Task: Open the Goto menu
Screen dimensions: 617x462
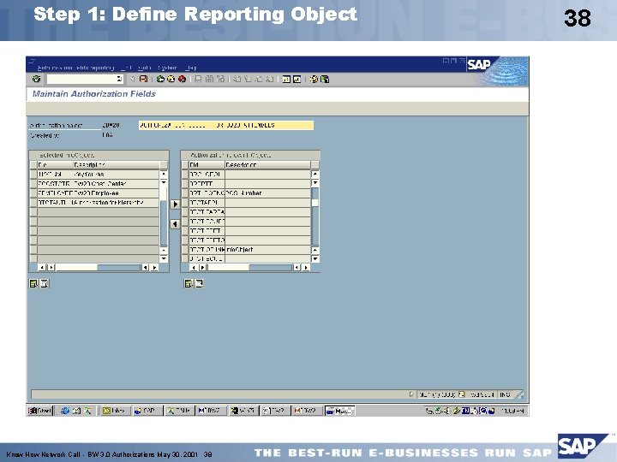Action: (145, 68)
